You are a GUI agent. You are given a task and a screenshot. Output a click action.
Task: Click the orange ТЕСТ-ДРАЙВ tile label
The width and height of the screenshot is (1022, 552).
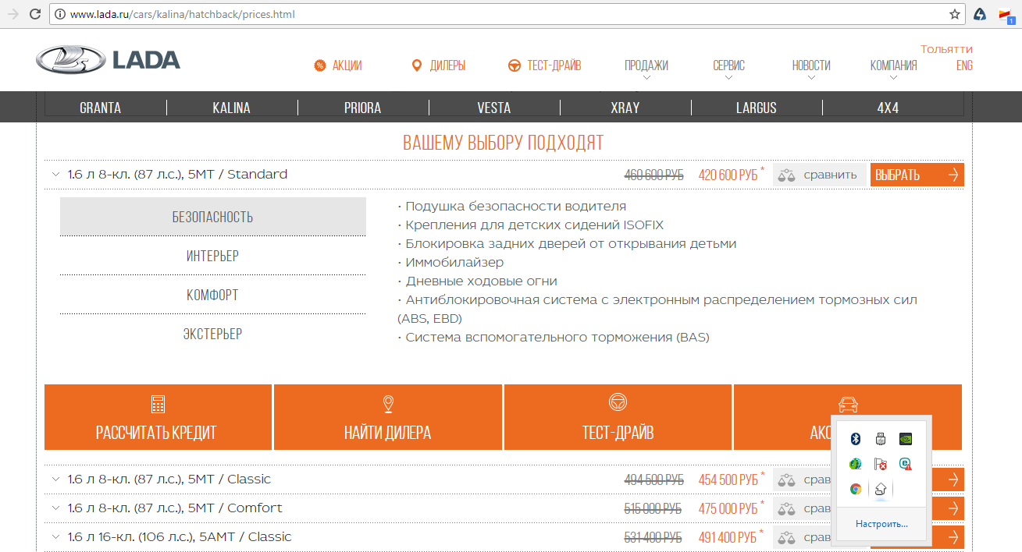point(618,432)
